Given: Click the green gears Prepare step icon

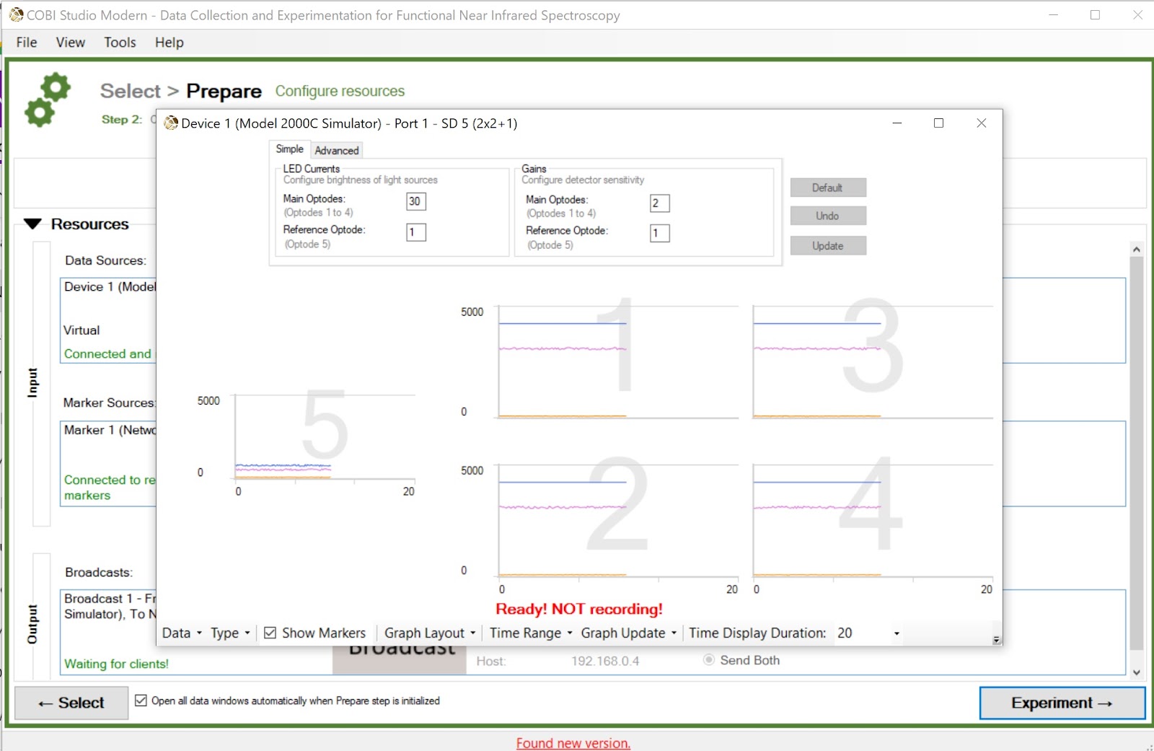Looking at the screenshot, I should point(48,100).
